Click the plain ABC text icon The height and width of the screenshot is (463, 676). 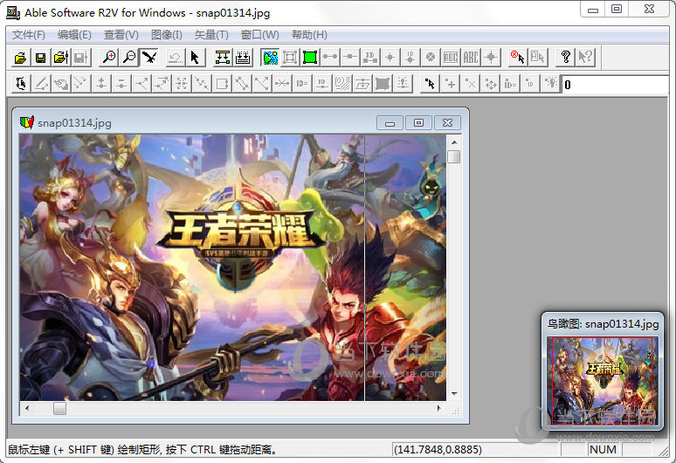click(471, 58)
